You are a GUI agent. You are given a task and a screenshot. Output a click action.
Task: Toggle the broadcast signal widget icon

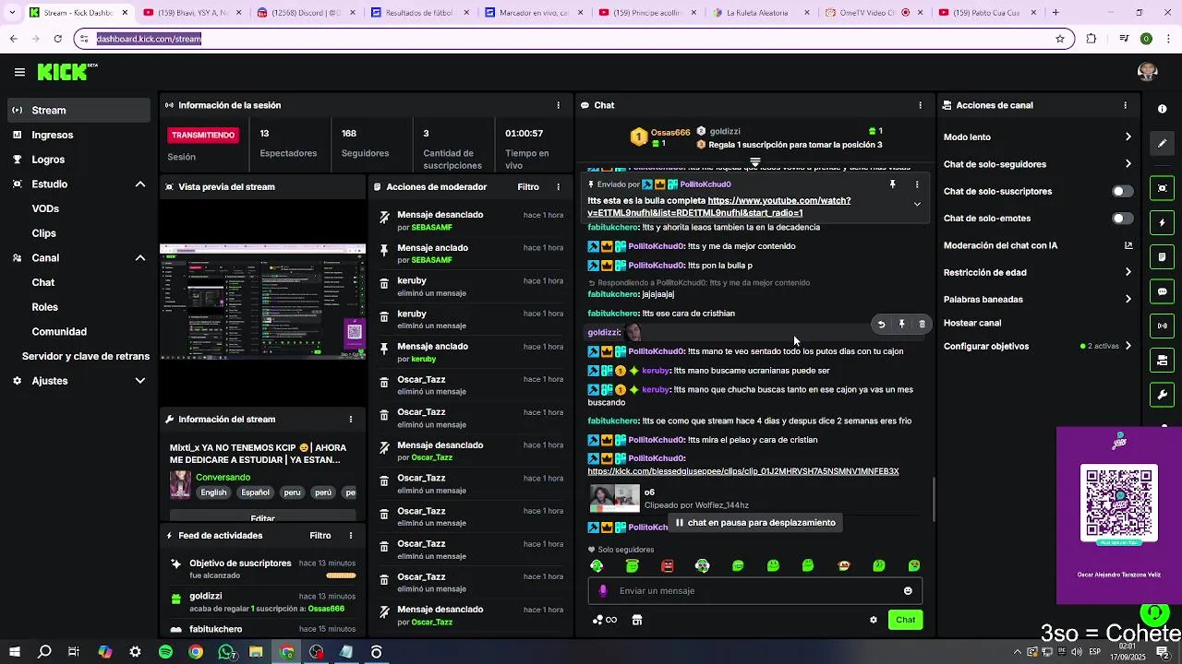point(1162,326)
